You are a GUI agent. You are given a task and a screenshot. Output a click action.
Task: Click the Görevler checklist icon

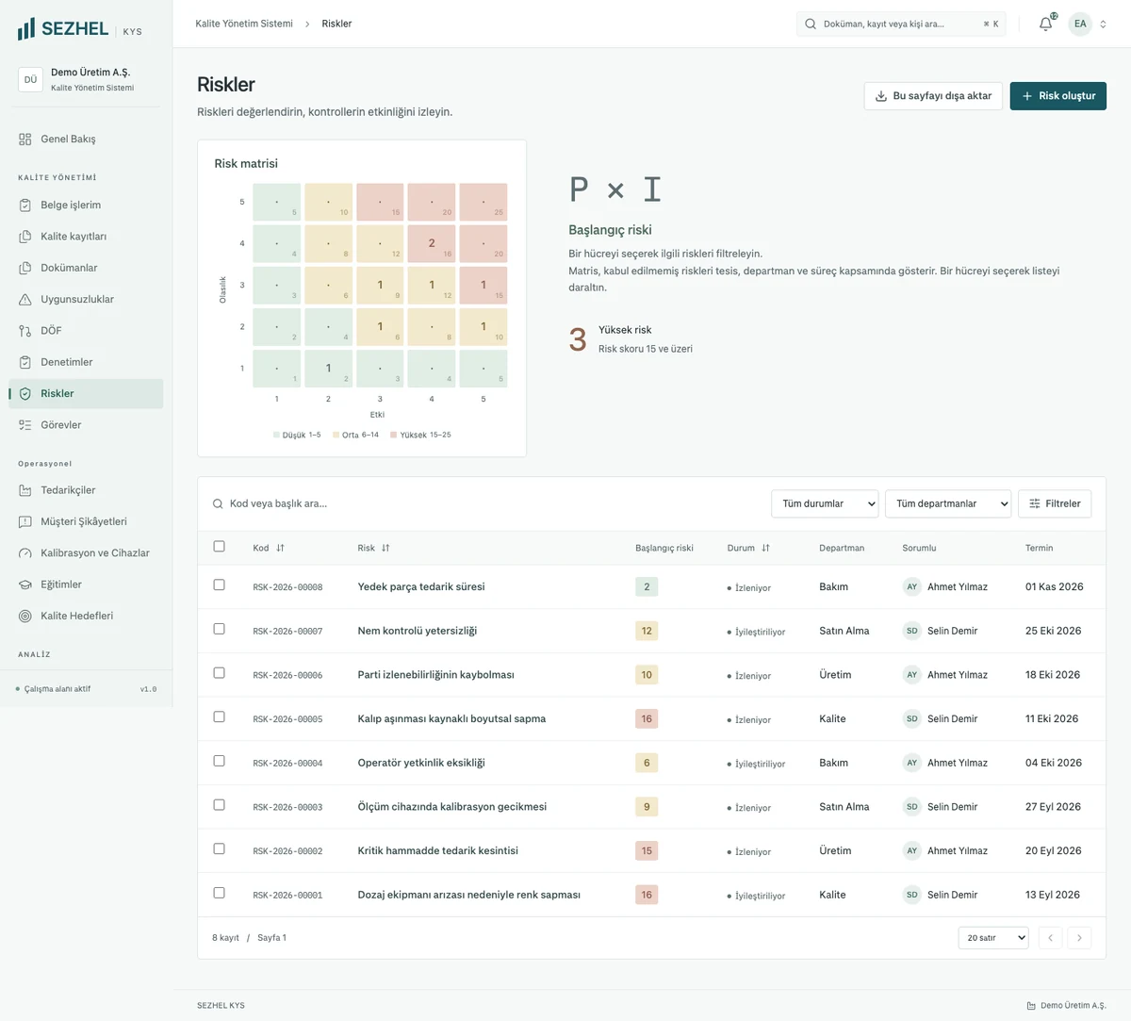click(x=25, y=425)
